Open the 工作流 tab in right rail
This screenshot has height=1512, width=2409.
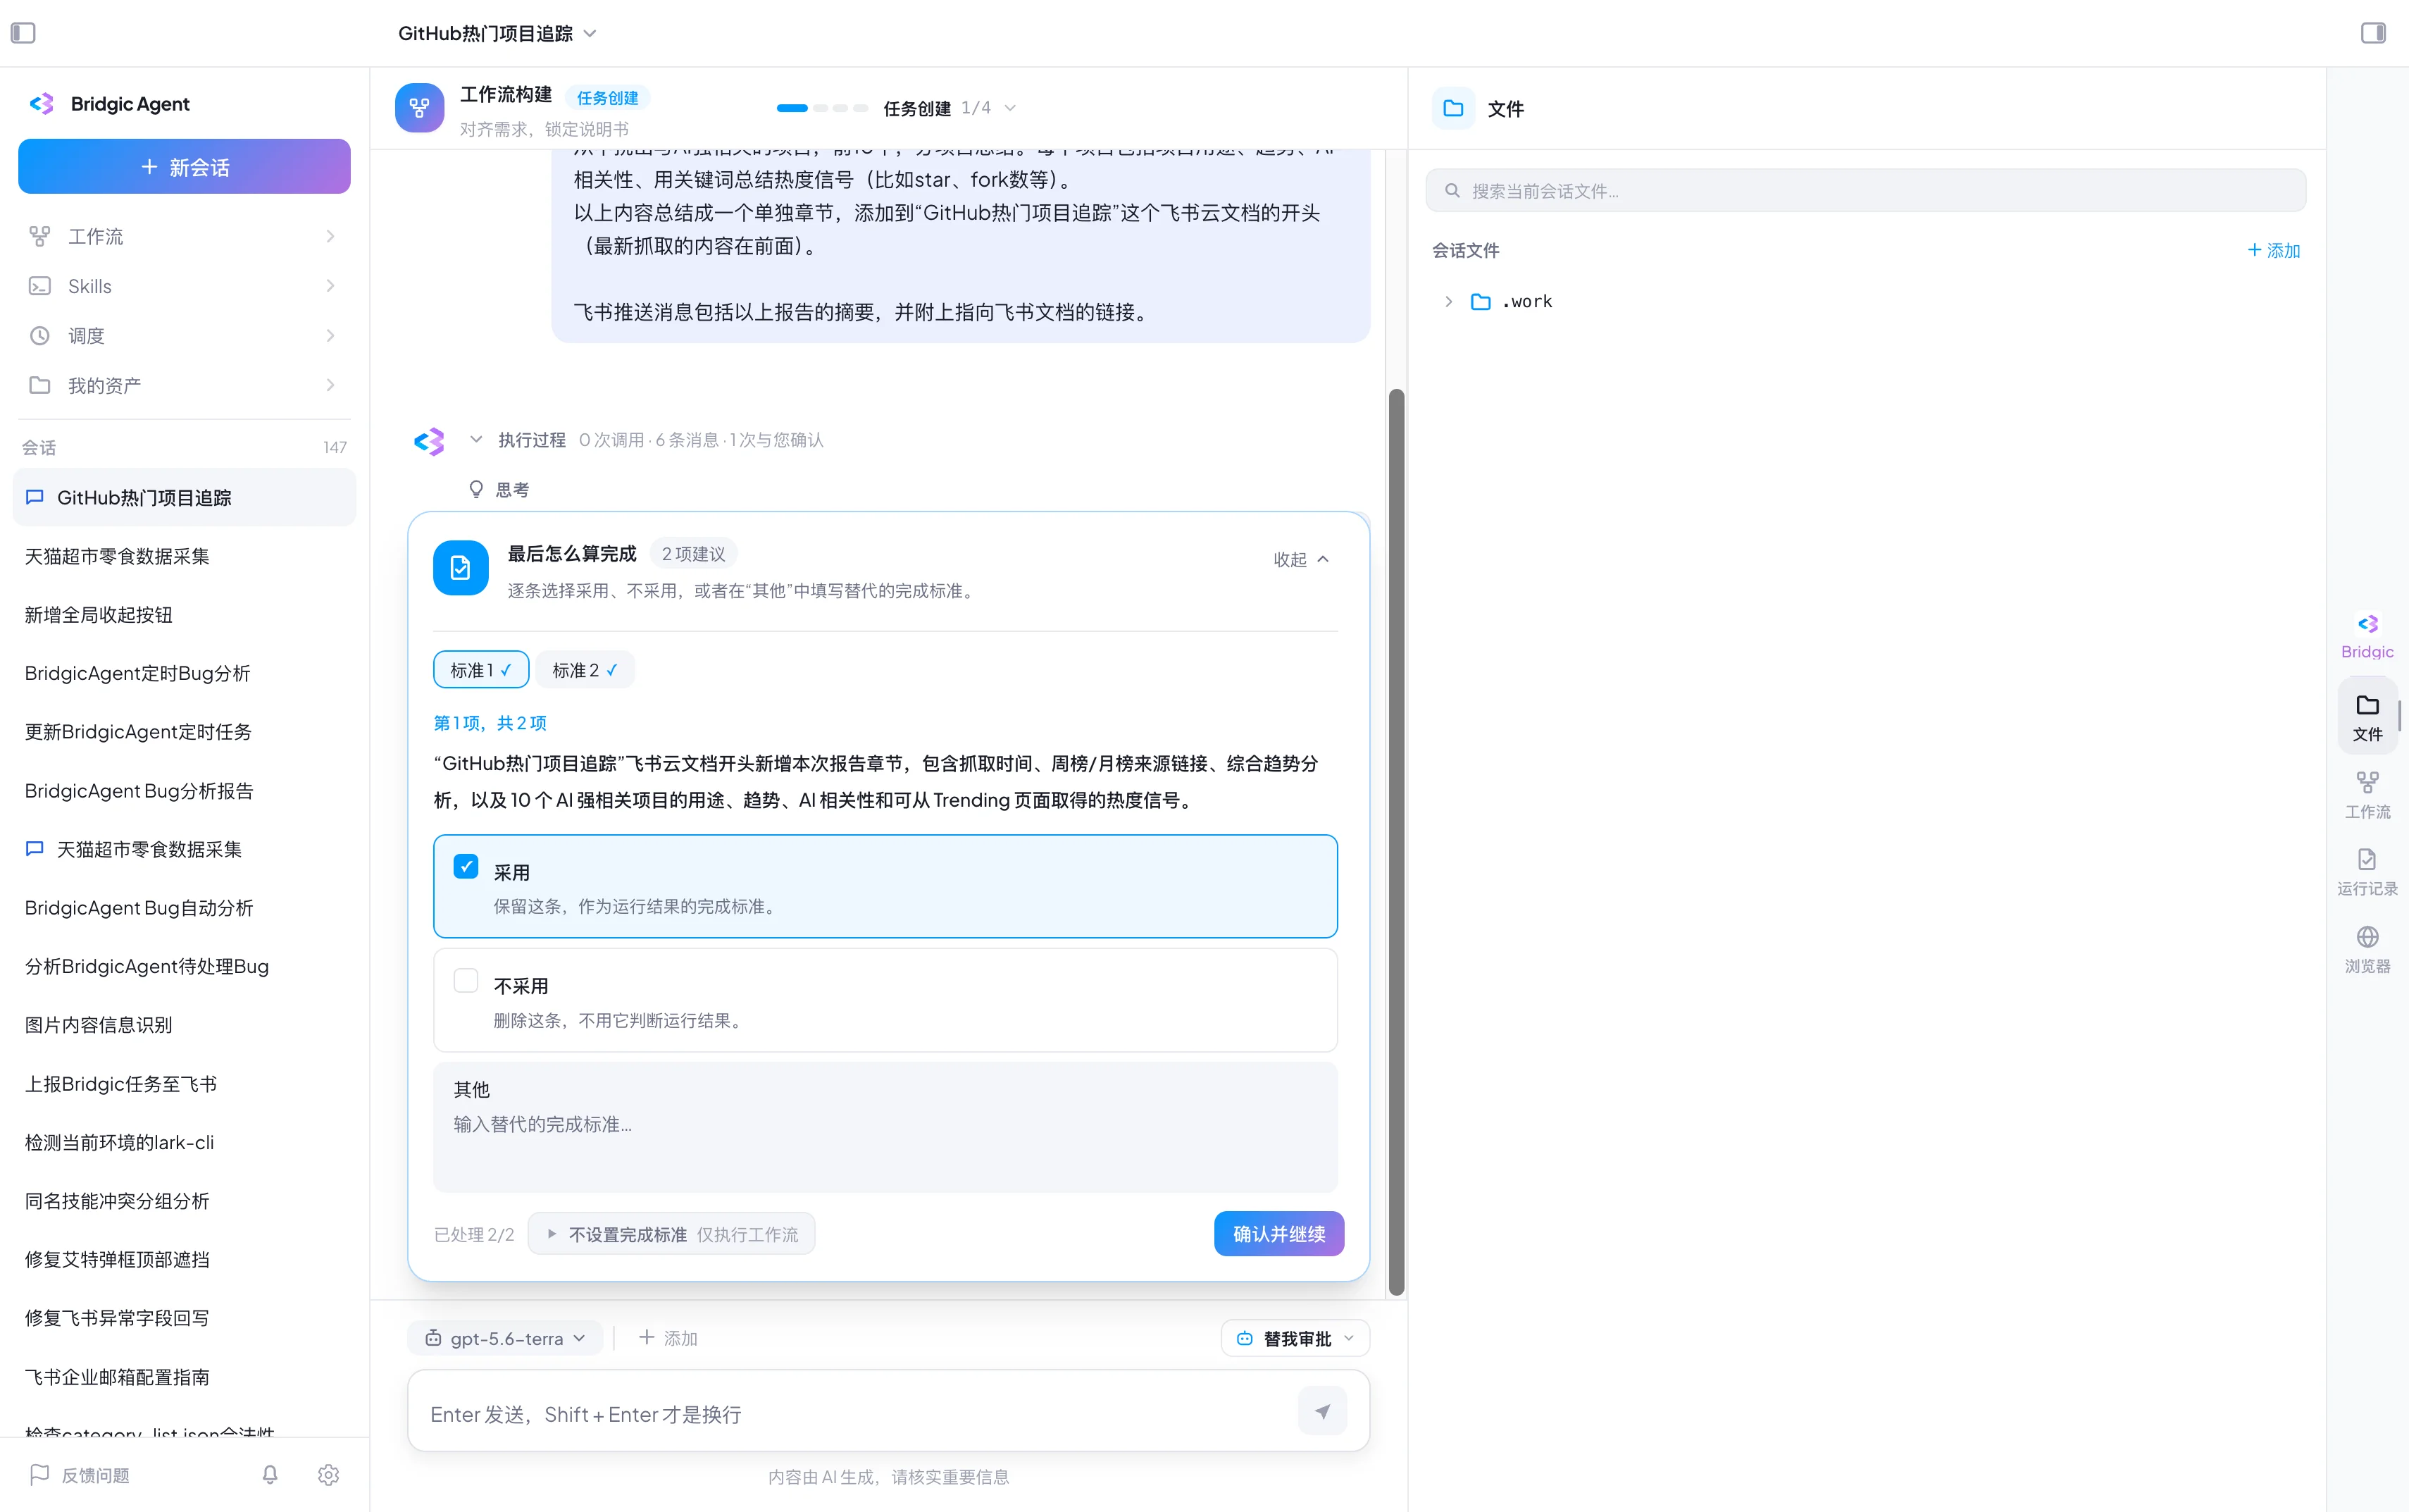pyautogui.click(x=2367, y=795)
